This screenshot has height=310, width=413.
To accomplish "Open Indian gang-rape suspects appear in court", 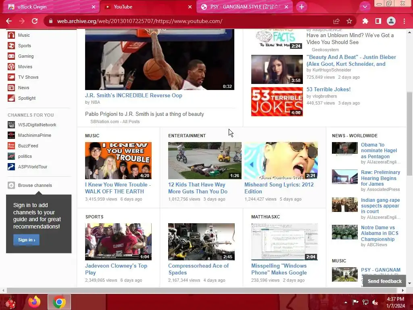I will point(380,205).
